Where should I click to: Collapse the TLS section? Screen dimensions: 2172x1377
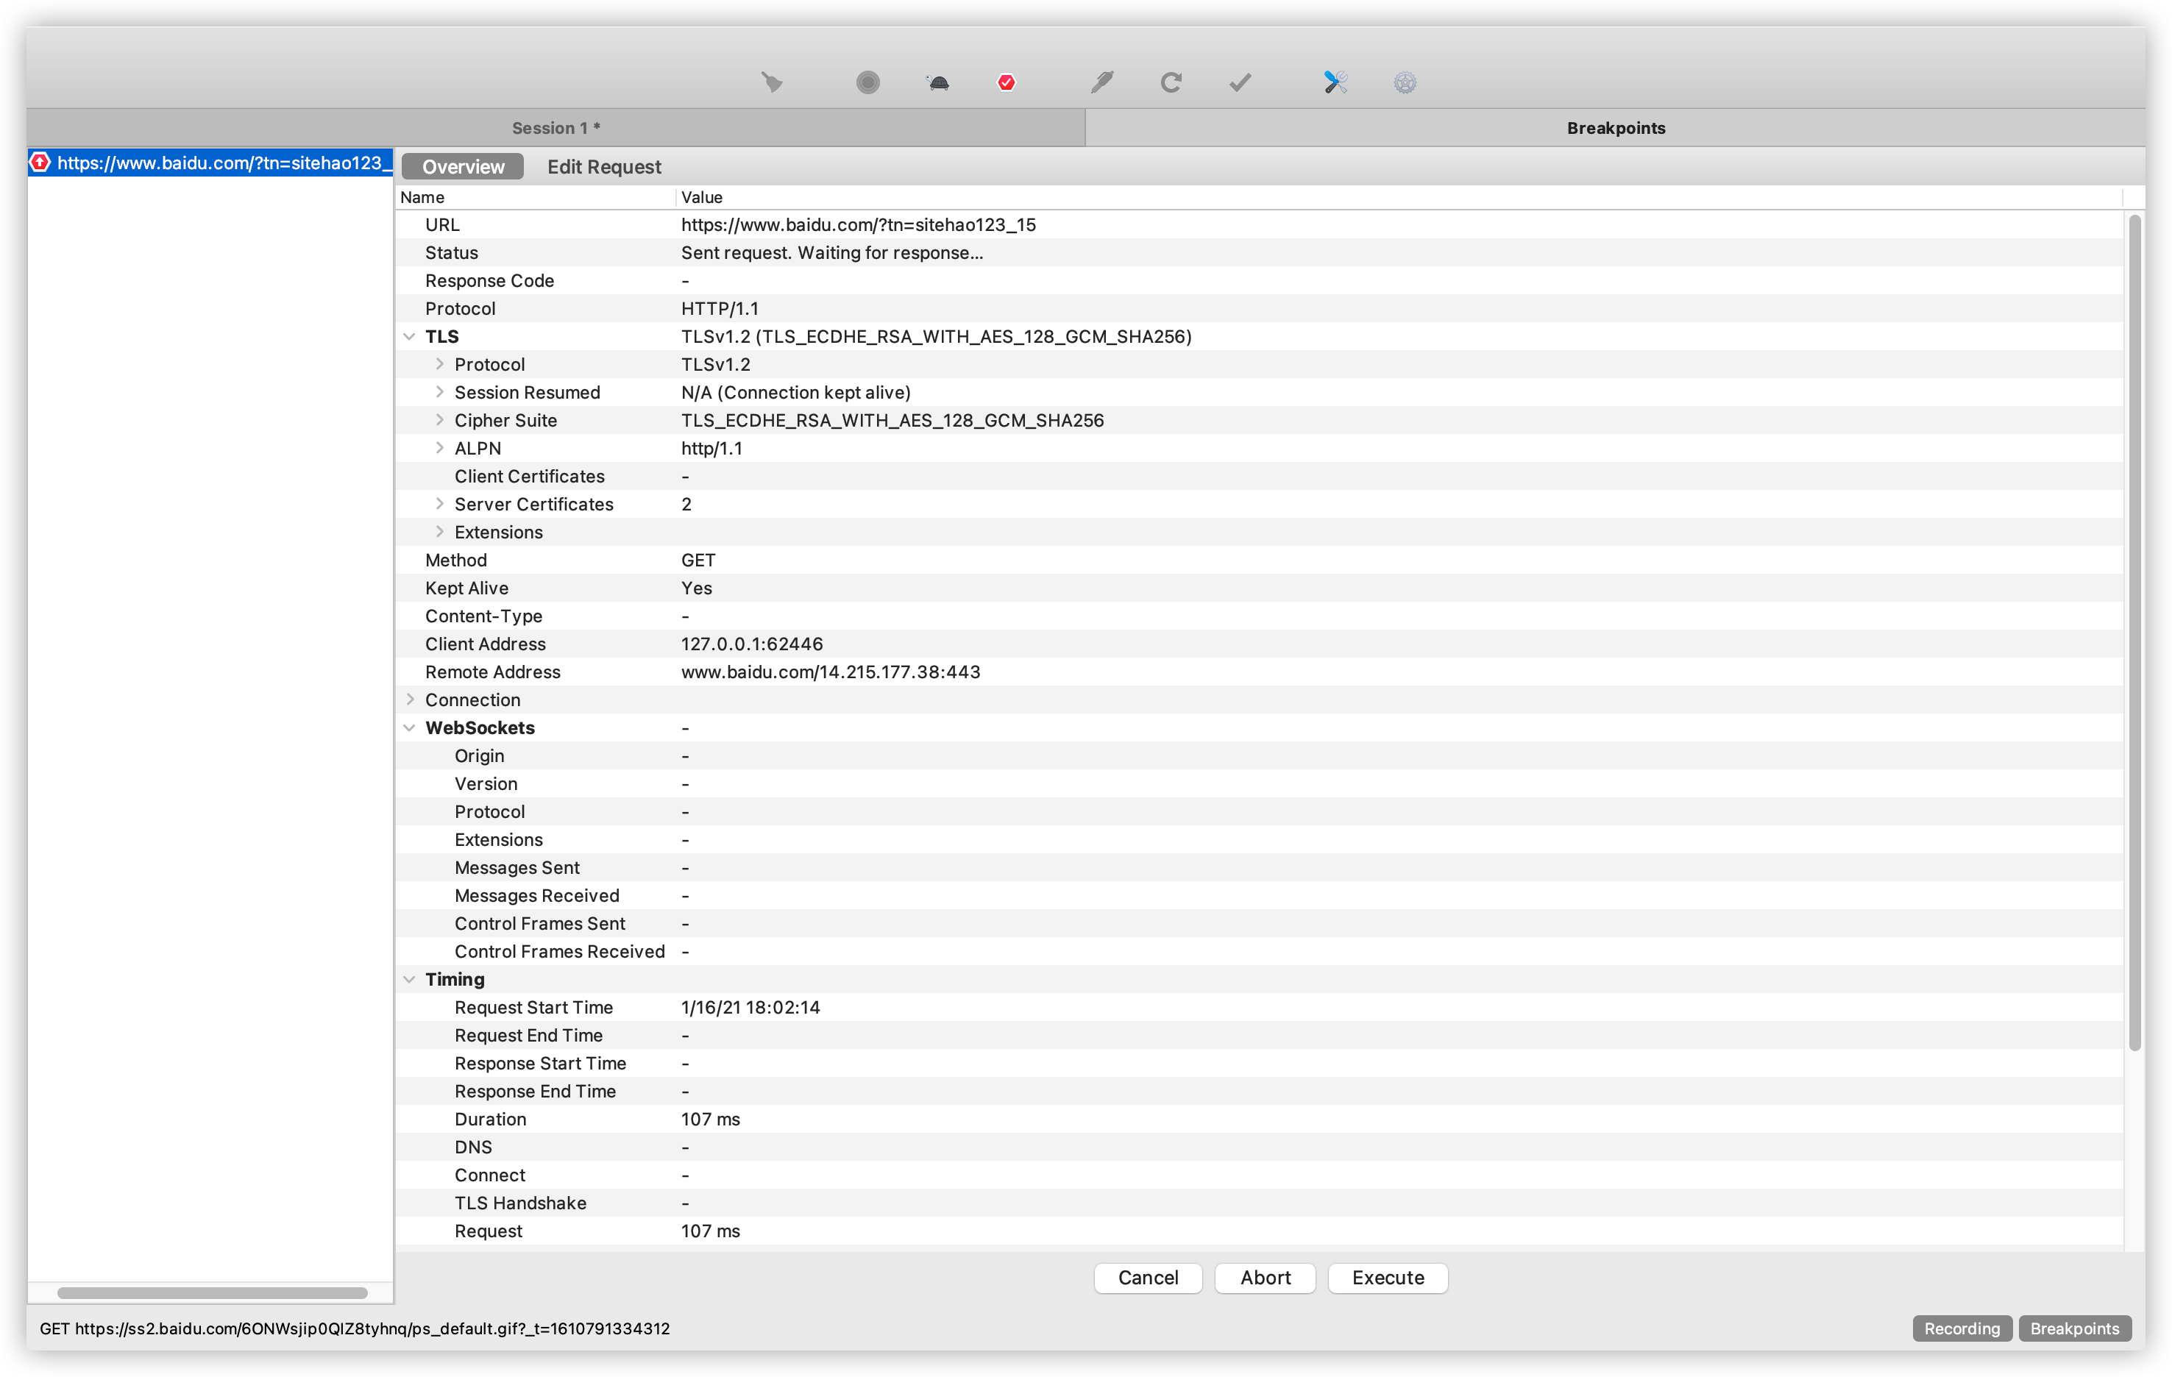[x=410, y=336]
